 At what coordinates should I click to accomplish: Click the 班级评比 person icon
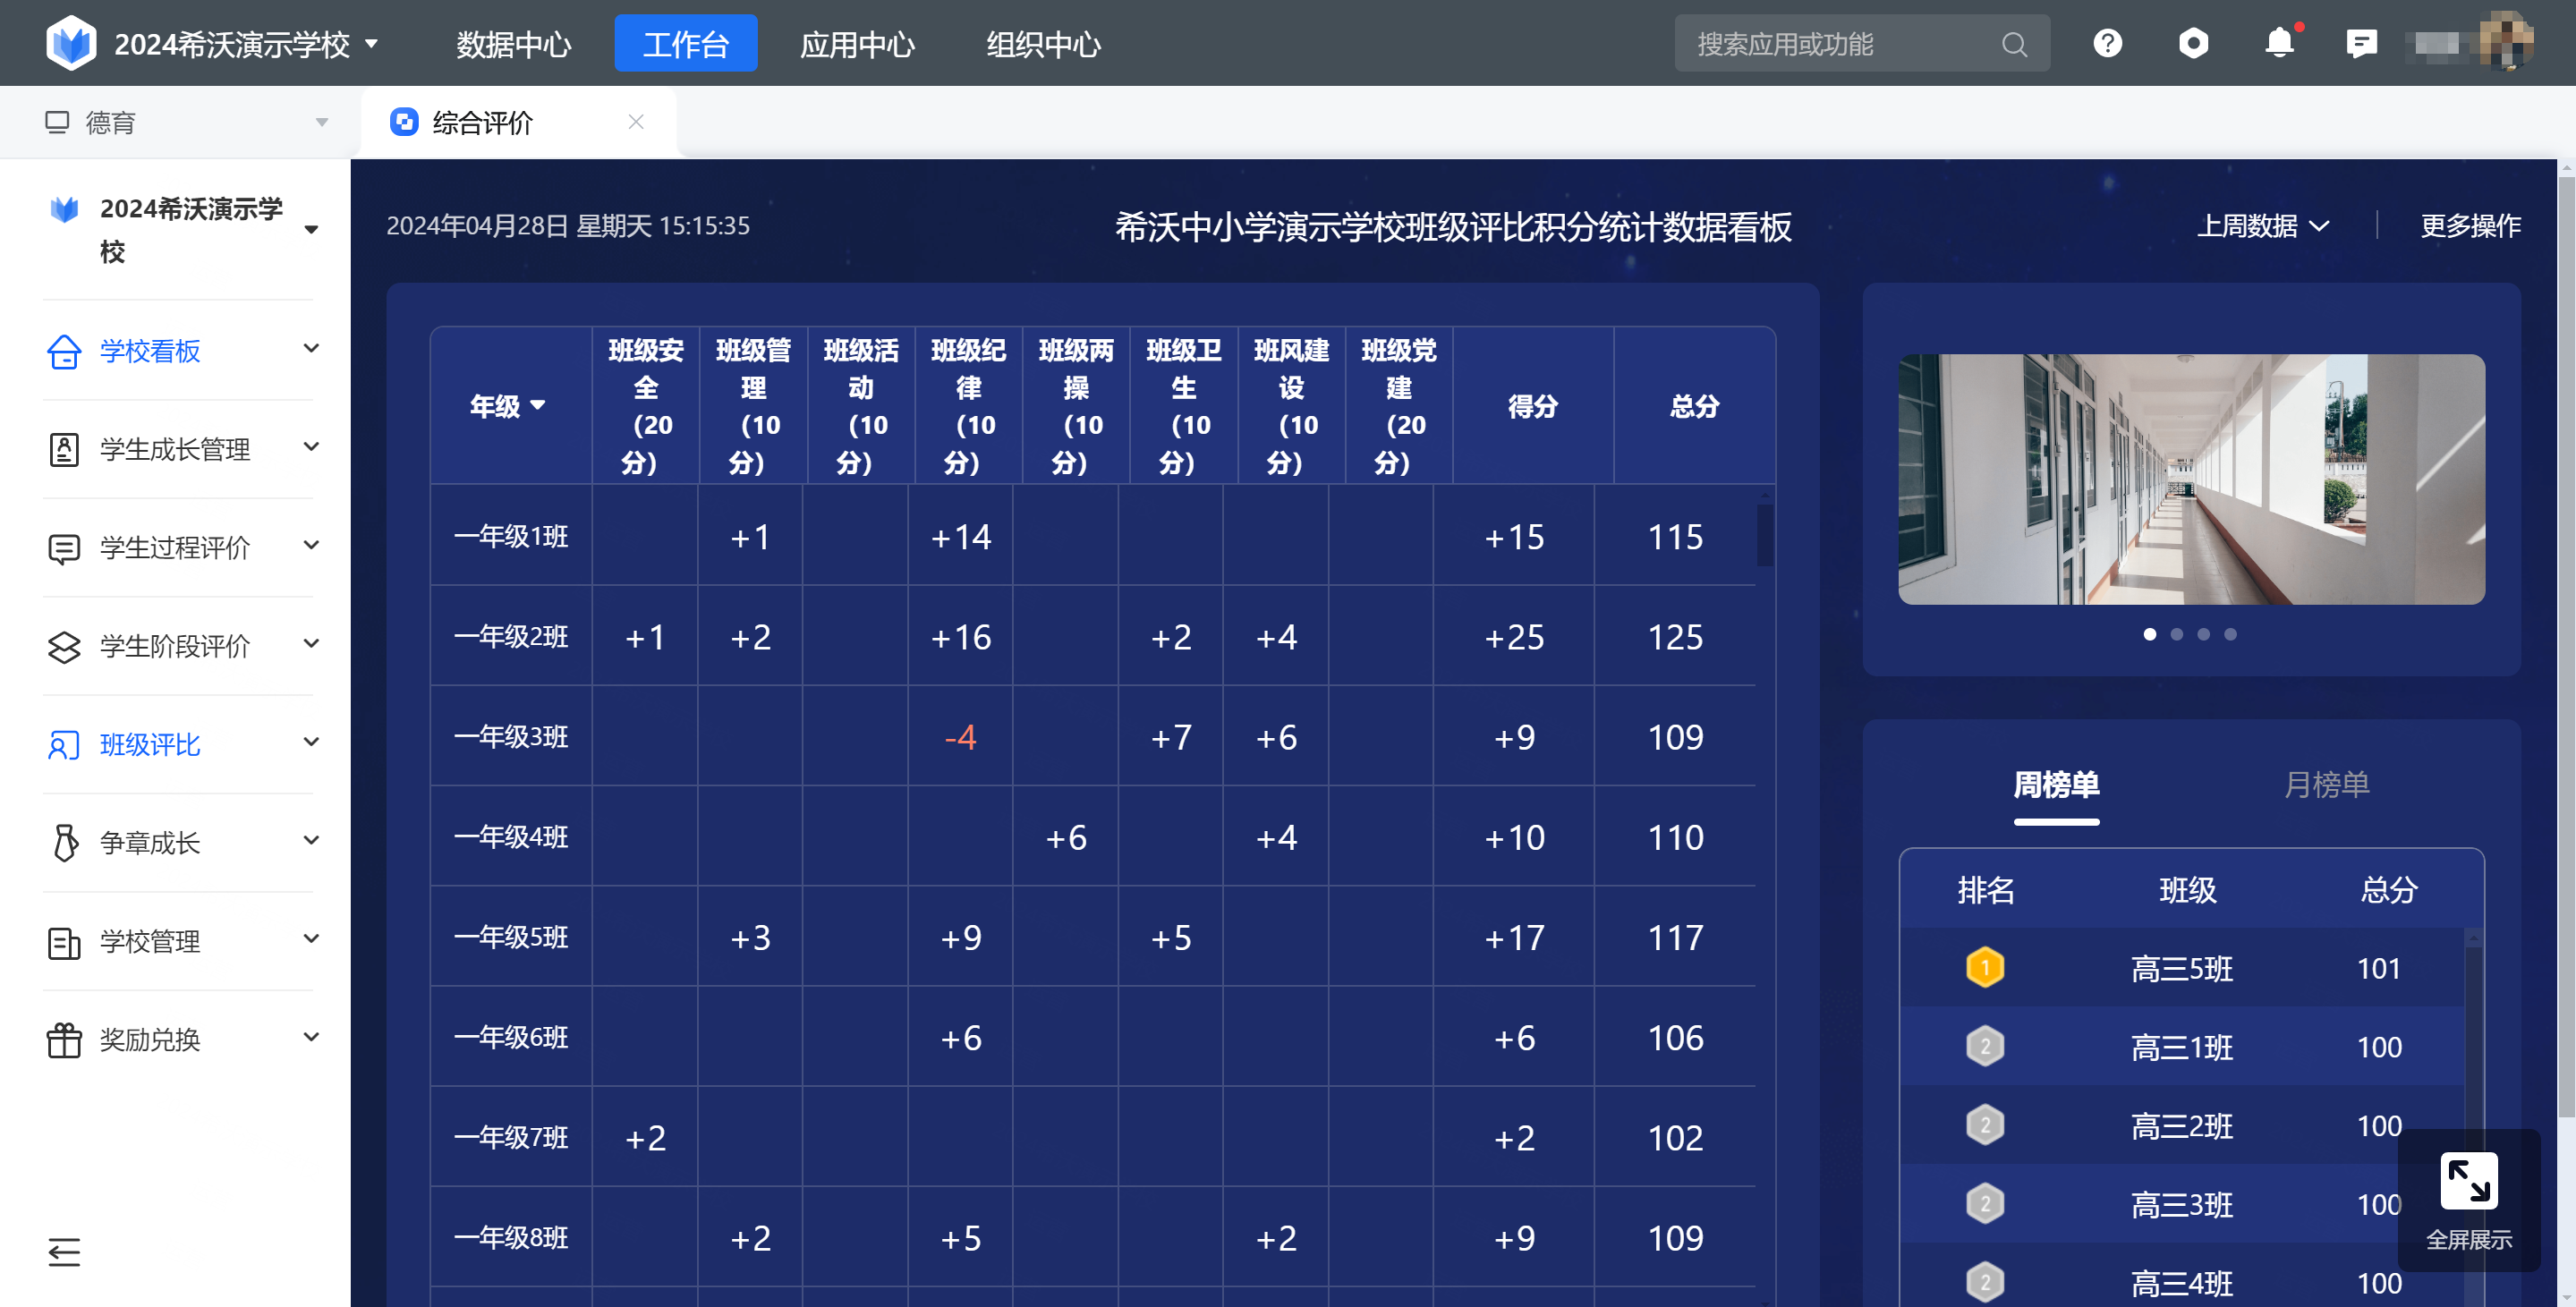(64, 745)
